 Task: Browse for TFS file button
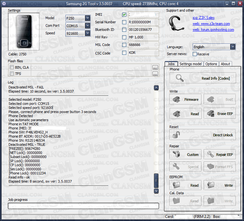click(x=155, y=74)
